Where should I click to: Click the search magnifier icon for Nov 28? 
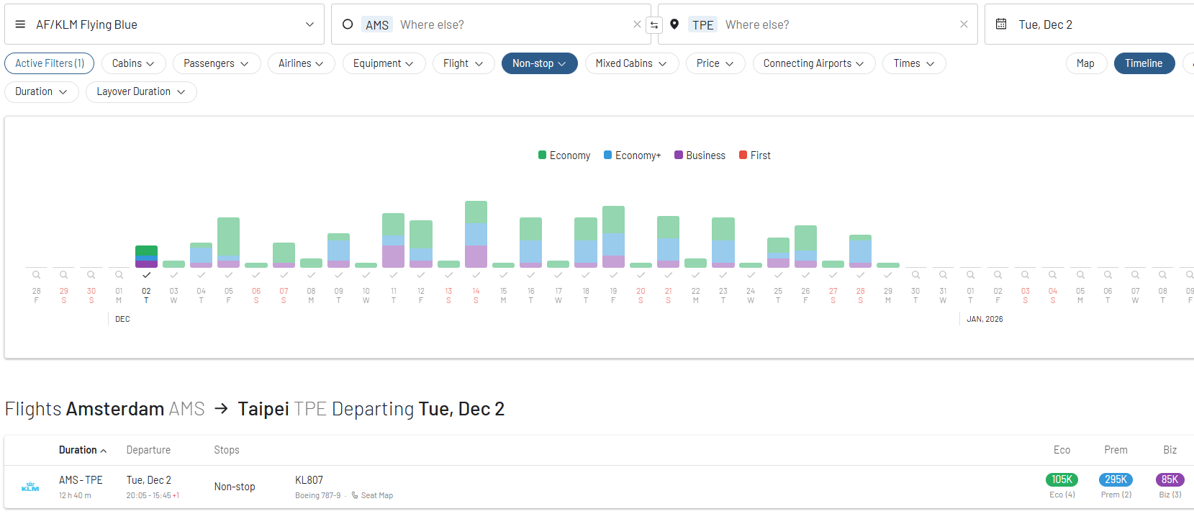[37, 275]
